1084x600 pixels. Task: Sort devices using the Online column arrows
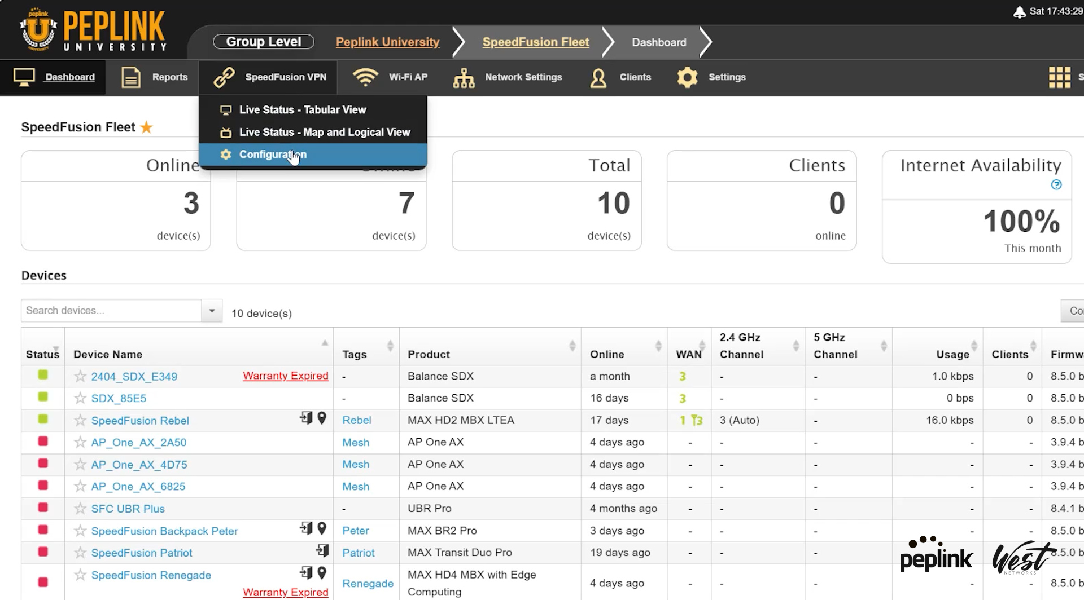point(659,346)
